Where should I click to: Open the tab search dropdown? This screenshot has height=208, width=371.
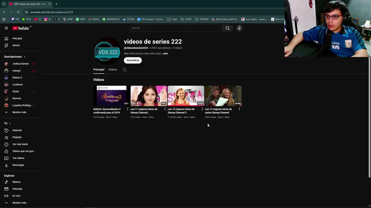pos(4,4)
